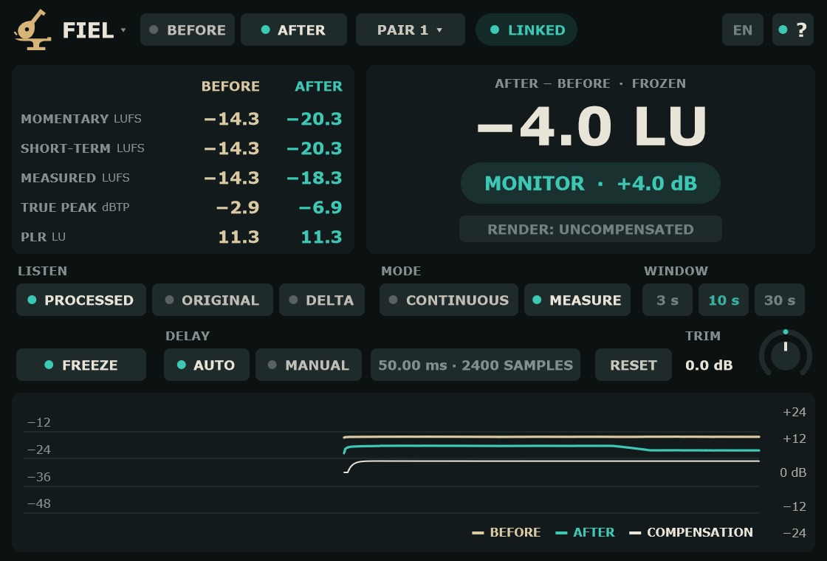Open the PAIR 1 dropdown
Image resolution: width=827 pixels, height=561 pixels.
click(411, 30)
